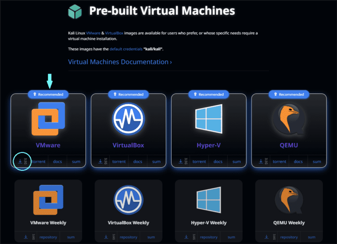Screen dimensions: 337x244
Task: Click the VirtualBox Weekly title text
Action: 129,223
